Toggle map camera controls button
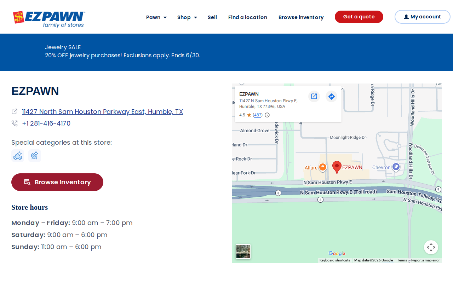The height and width of the screenshot is (283, 453). pos(431,247)
